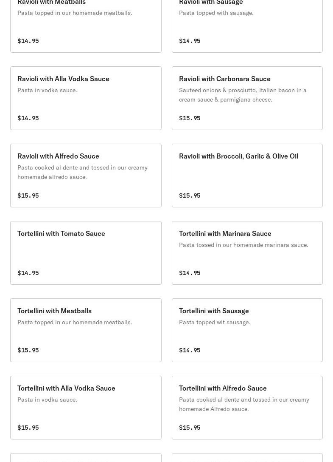The width and height of the screenshot is (333, 462).
Task: Click the Carbonara description about sauteed onions
Action: [x=243, y=95]
